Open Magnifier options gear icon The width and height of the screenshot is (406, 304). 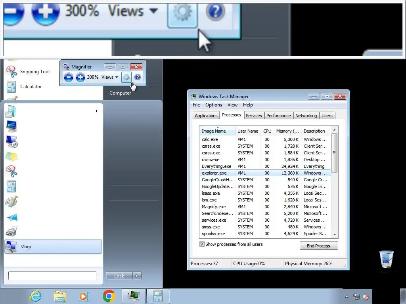(126, 77)
